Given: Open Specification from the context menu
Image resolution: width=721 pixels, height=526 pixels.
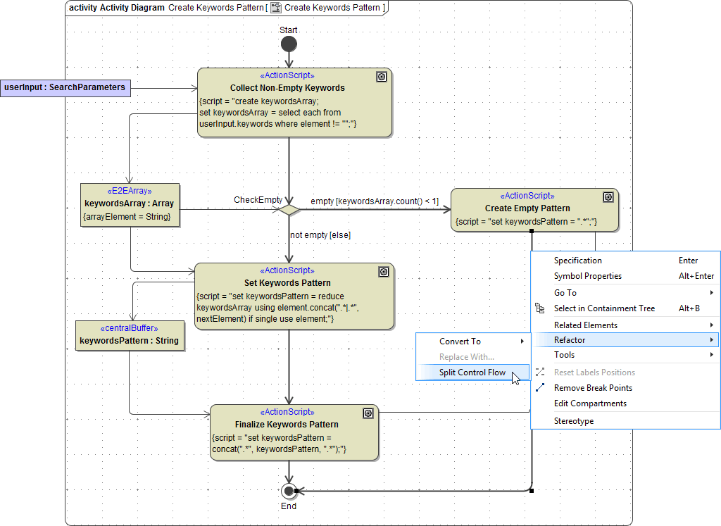Looking at the screenshot, I should pyautogui.click(x=577, y=260).
